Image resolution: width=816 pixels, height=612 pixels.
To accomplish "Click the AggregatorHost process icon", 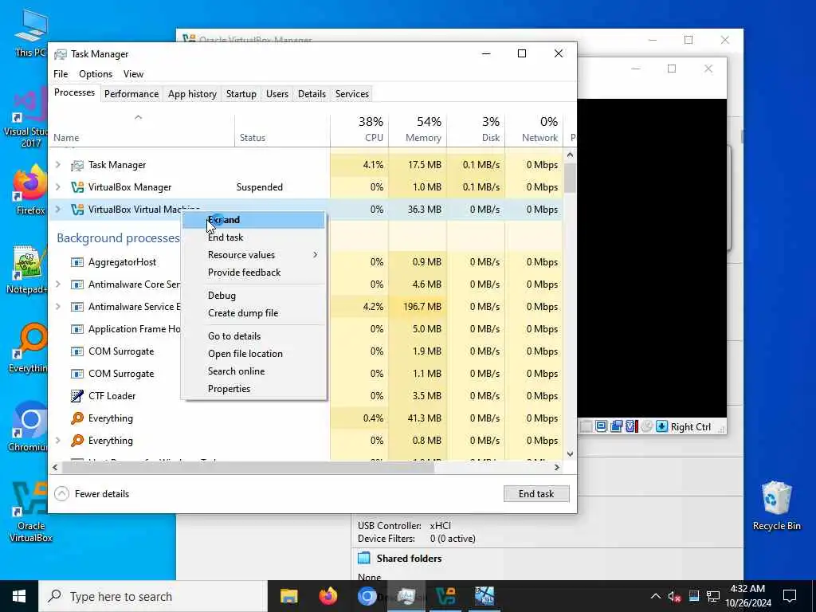I will (x=77, y=262).
